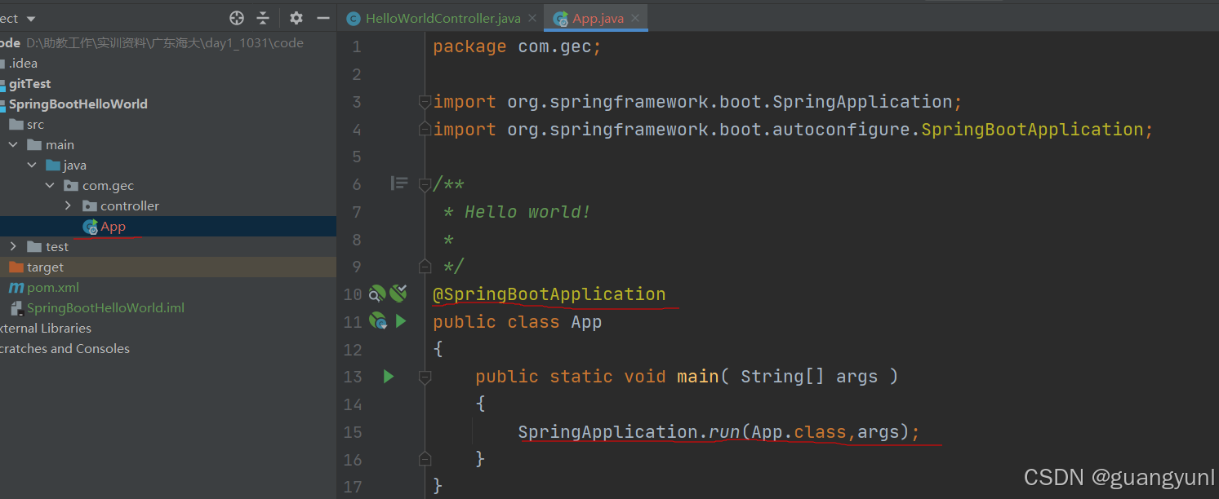Click the Spring bean gutter icon on line 11

(x=378, y=321)
